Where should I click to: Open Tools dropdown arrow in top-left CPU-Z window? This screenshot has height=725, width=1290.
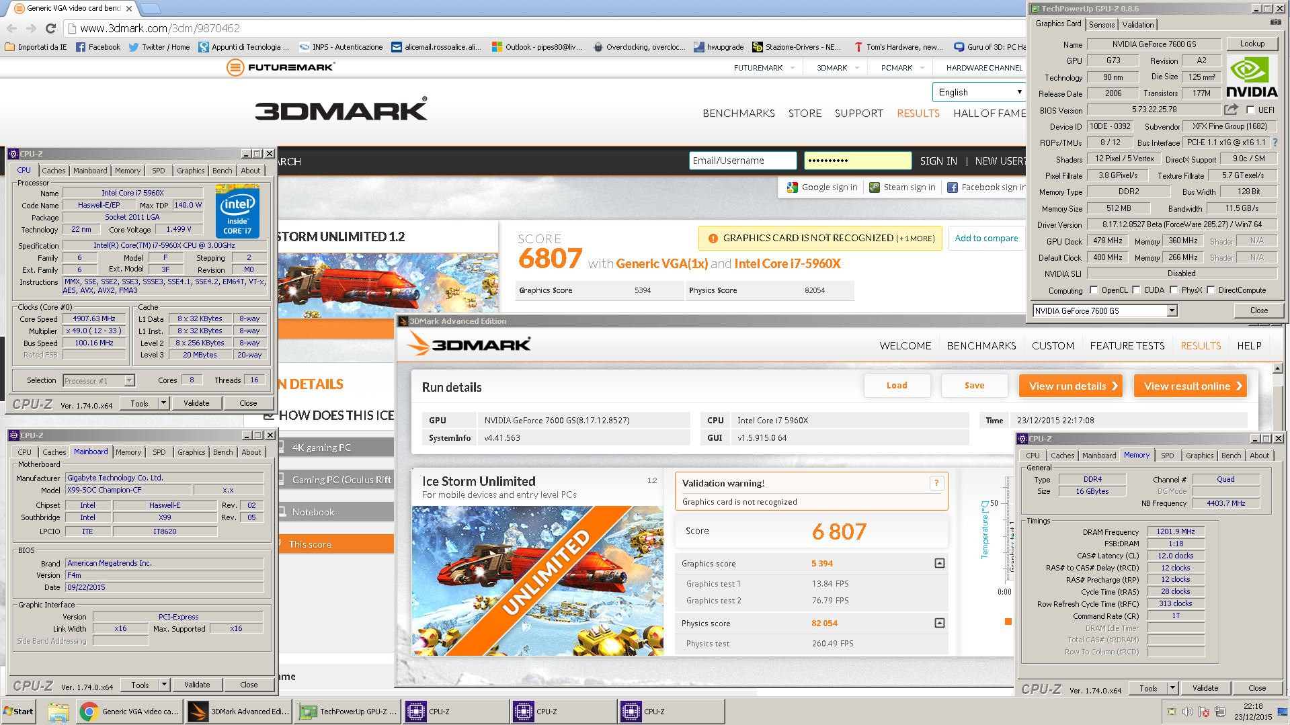tap(163, 403)
